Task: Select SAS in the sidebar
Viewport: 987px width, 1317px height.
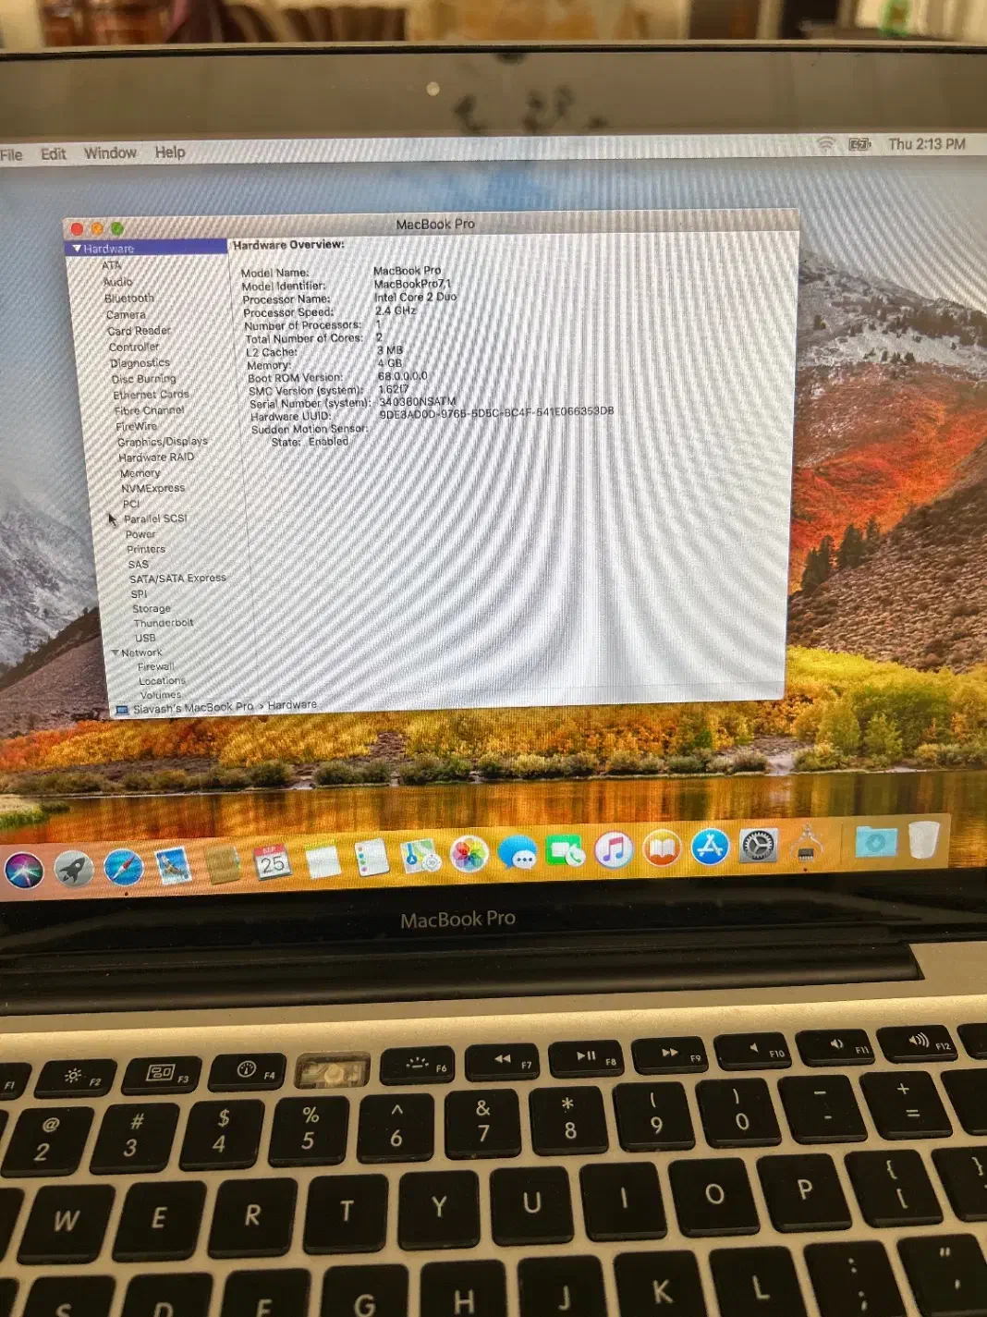Action: [x=138, y=564]
